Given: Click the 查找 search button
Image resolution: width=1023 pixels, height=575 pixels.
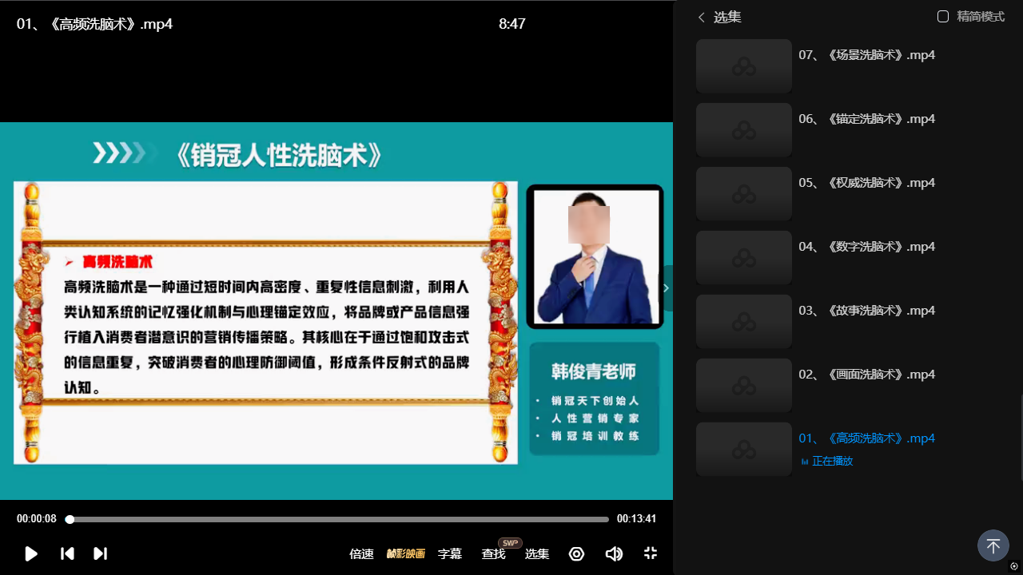Looking at the screenshot, I should click(493, 553).
